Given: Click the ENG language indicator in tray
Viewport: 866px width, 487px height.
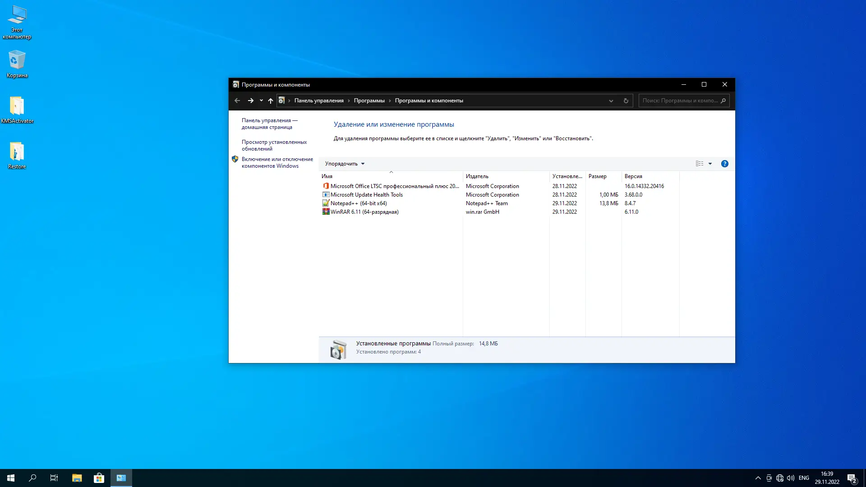Looking at the screenshot, I should point(804,478).
